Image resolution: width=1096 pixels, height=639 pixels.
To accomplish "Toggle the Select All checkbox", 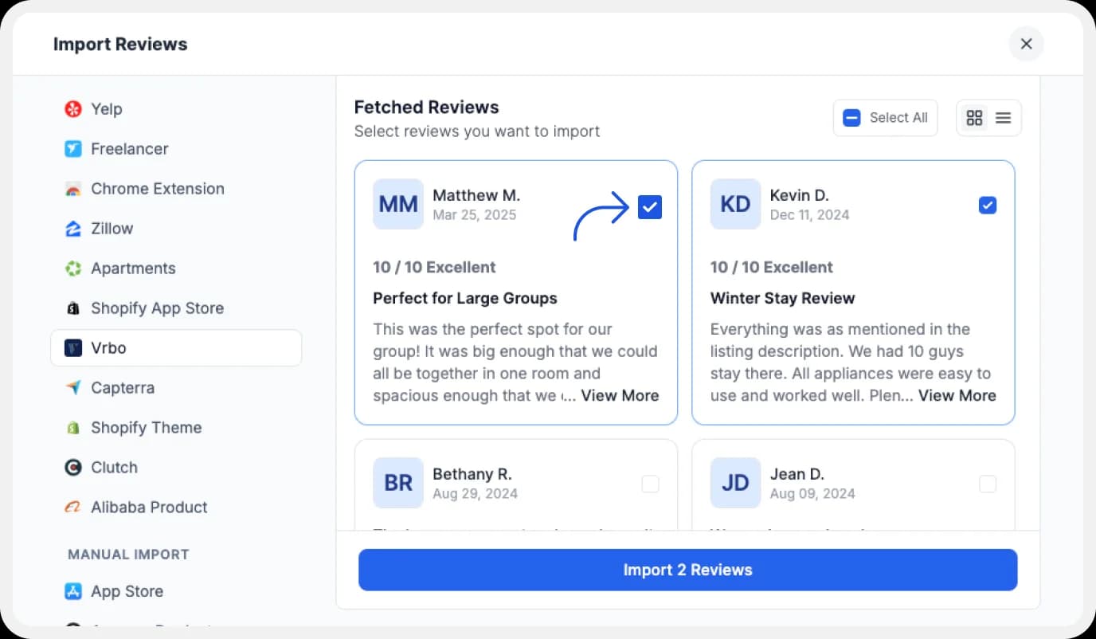I will (851, 117).
